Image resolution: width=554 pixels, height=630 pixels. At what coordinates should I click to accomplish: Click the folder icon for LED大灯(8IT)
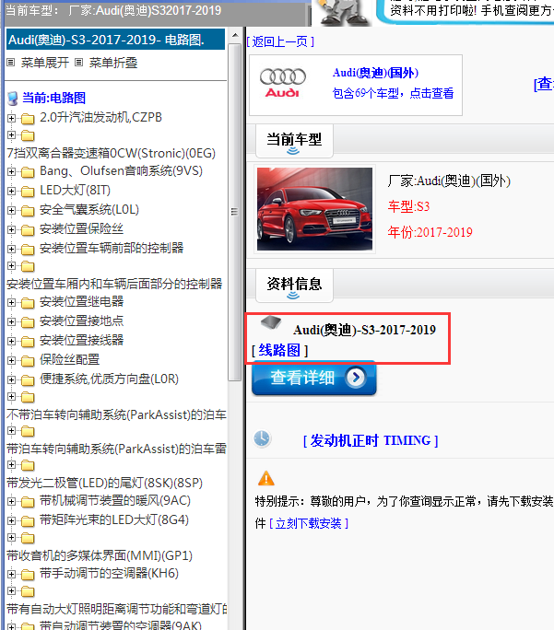point(28,192)
